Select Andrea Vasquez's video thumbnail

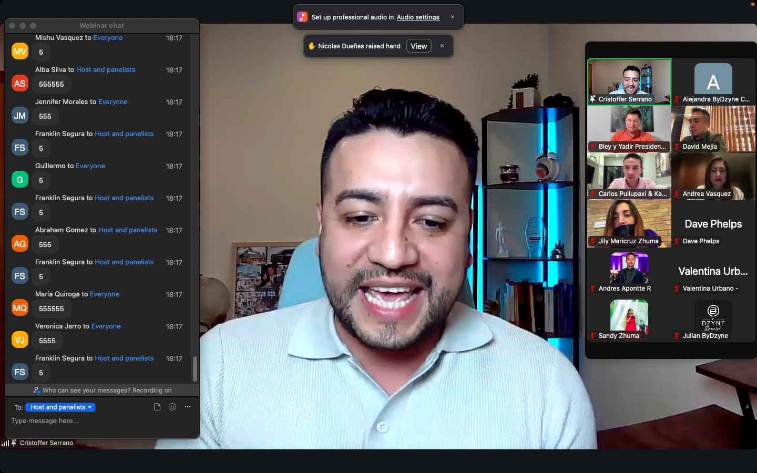[713, 176]
